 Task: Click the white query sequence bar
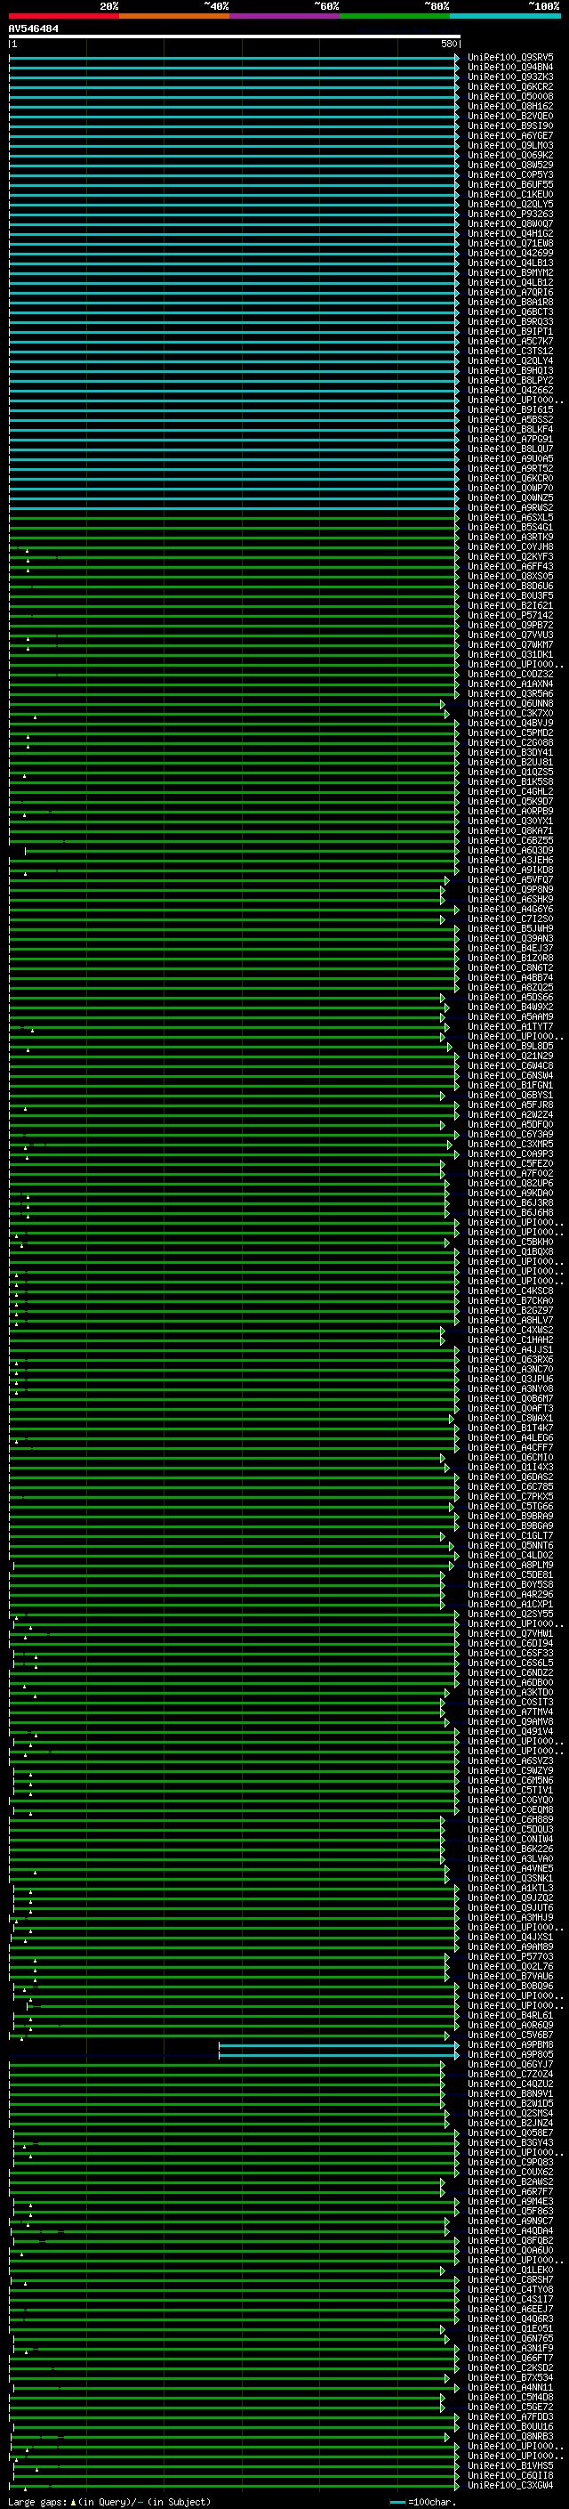pyautogui.click(x=235, y=37)
